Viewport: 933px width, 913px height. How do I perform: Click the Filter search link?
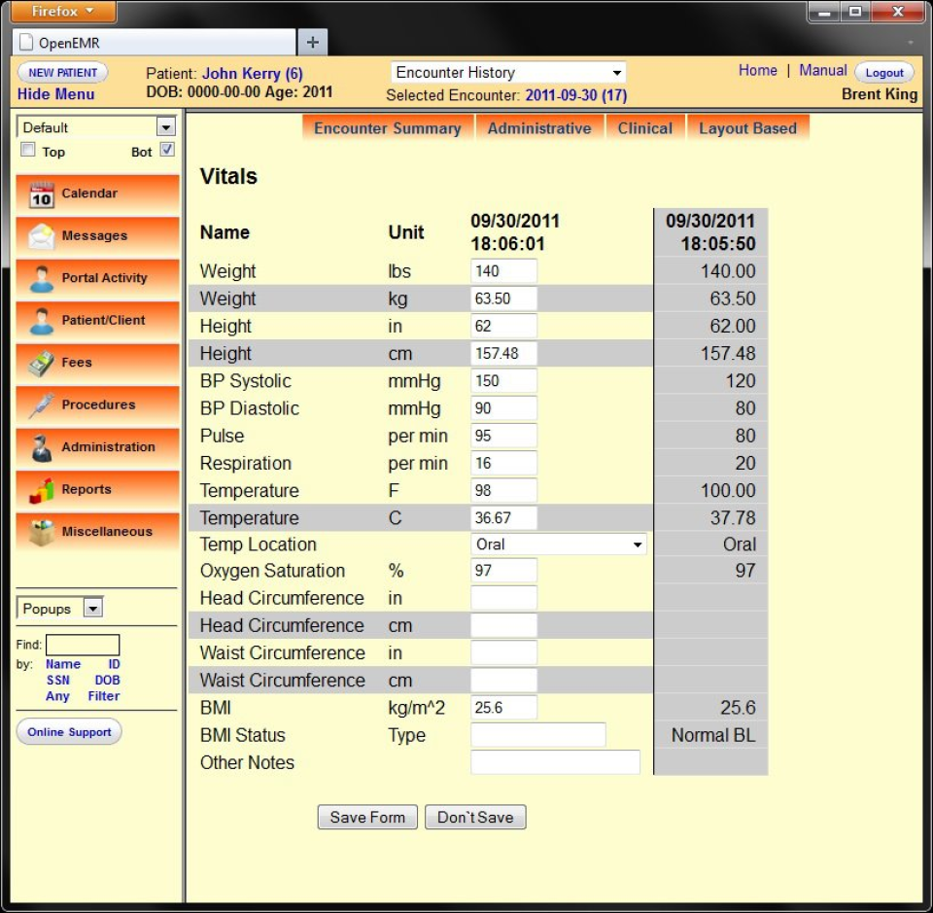click(104, 696)
